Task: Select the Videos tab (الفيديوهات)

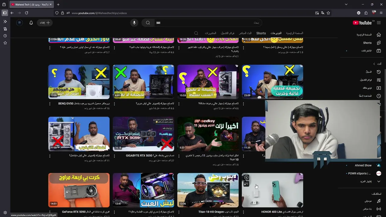Action: (276, 33)
